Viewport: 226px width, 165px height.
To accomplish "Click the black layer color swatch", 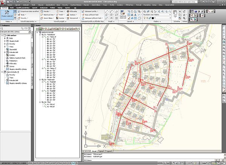I will (x=153, y=18).
